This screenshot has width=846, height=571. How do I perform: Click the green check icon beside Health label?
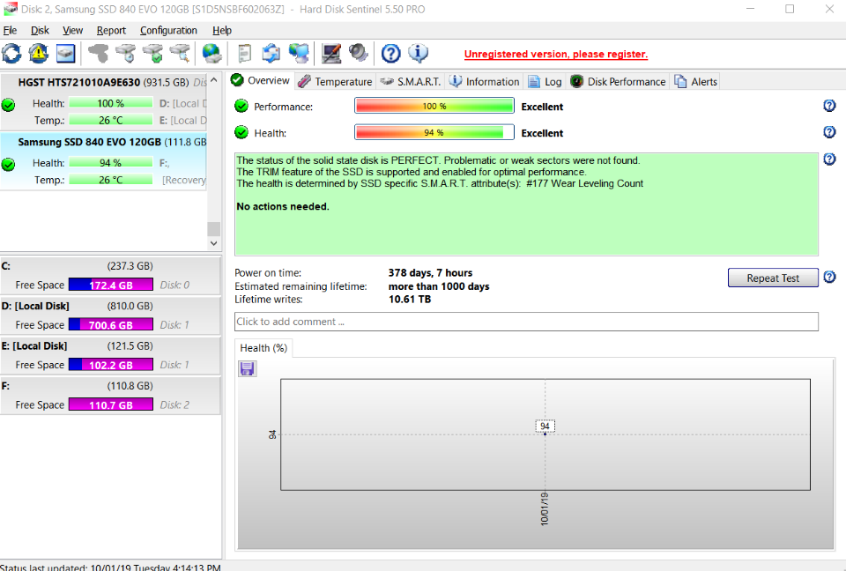click(x=241, y=132)
